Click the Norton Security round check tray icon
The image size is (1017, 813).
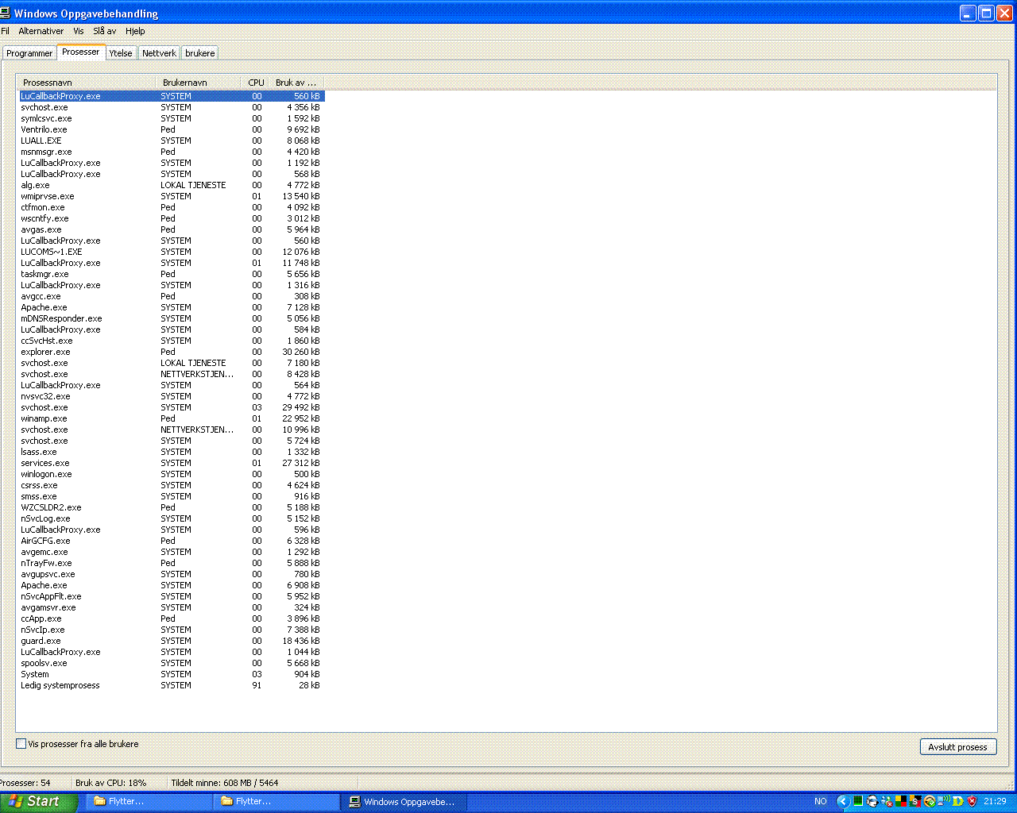(x=930, y=801)
